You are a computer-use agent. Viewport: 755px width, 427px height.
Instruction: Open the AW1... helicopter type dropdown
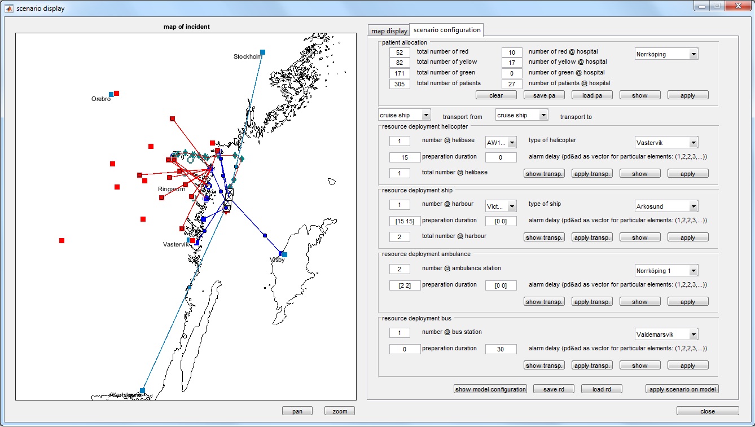click(x=501, y=142)
